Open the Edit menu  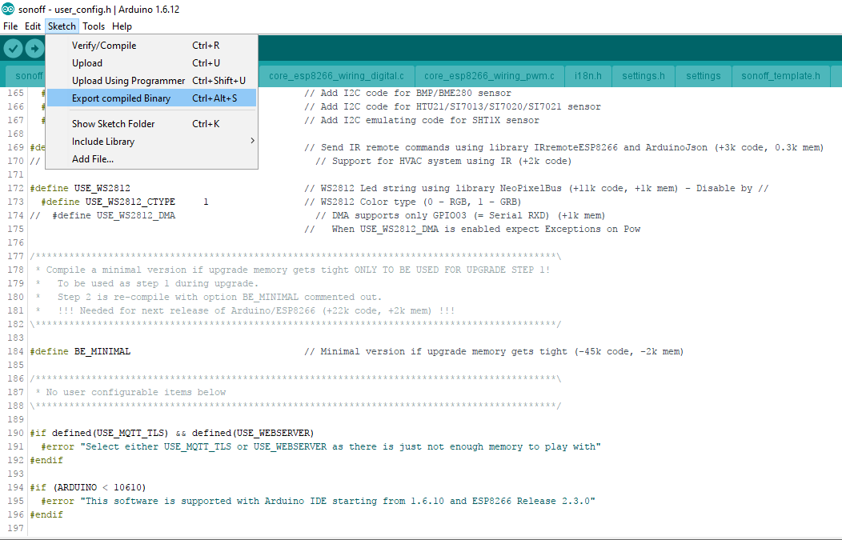coord(33,26)
